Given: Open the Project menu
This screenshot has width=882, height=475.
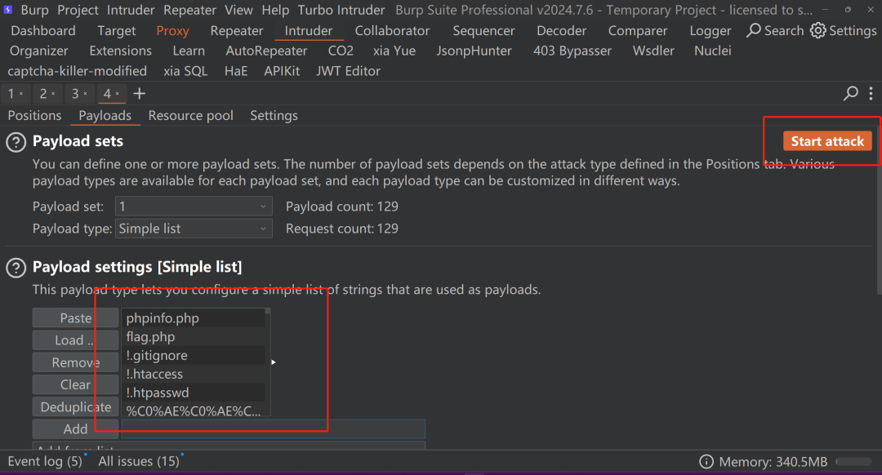Looking at the screenshot, I should [78, 10].
